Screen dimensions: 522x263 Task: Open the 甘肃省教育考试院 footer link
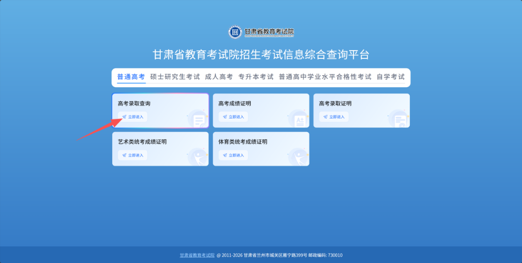click(197, 255)
